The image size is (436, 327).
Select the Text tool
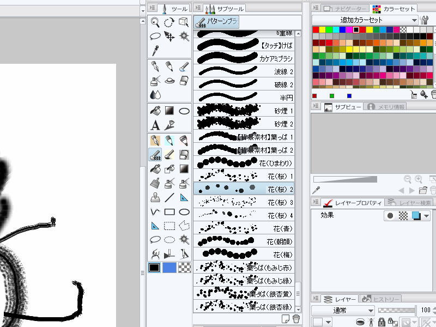155,125
